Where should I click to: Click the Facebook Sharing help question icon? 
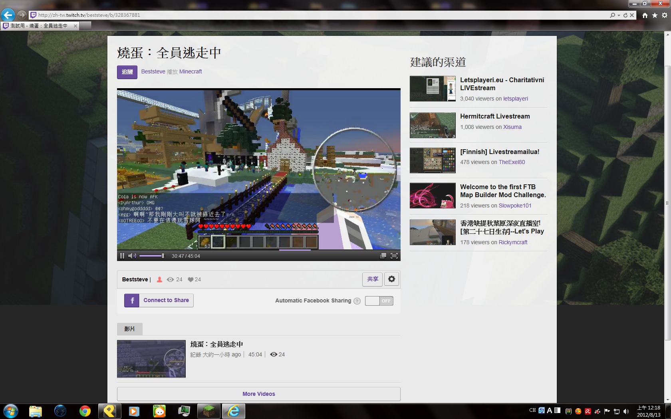357,301
